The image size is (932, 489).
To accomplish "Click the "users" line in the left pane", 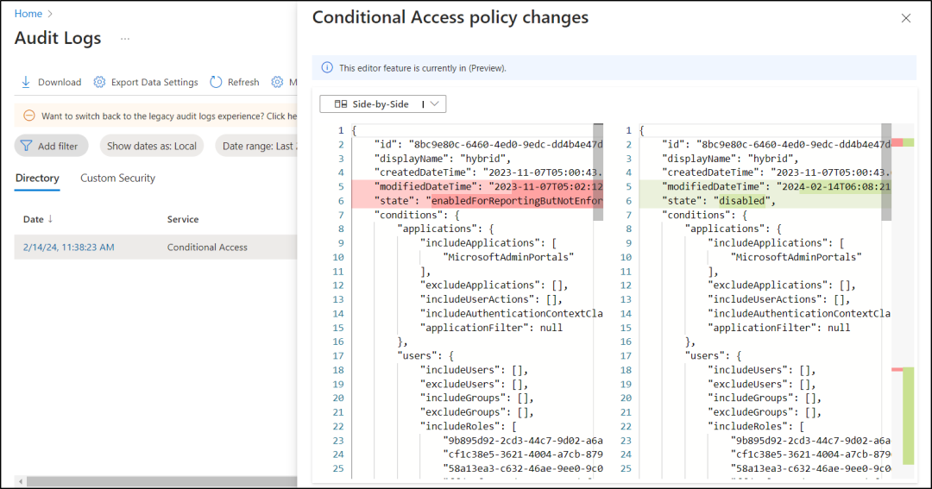I will click(425, 356).
